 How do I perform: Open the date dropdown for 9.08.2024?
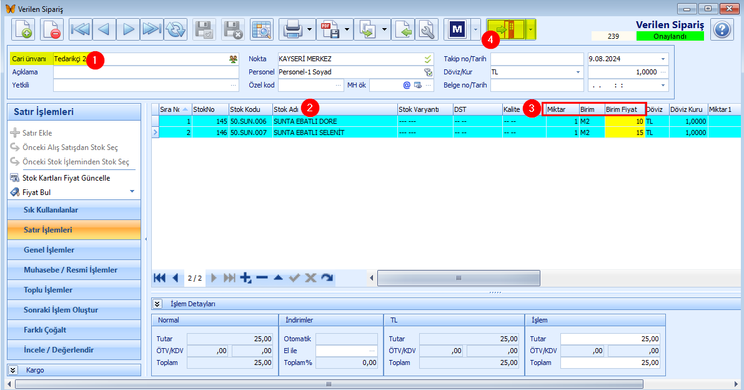coord(663,59)
